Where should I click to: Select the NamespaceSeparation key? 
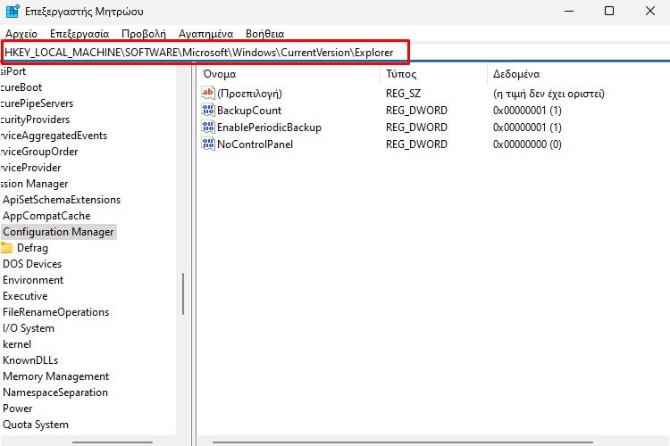coord(55,392)
